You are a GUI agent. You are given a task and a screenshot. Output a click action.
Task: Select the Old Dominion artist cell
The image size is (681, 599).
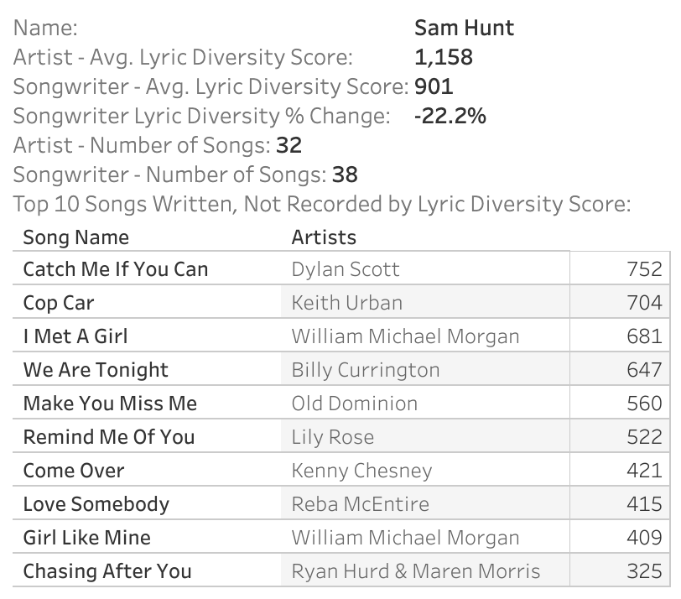(354, 404)
